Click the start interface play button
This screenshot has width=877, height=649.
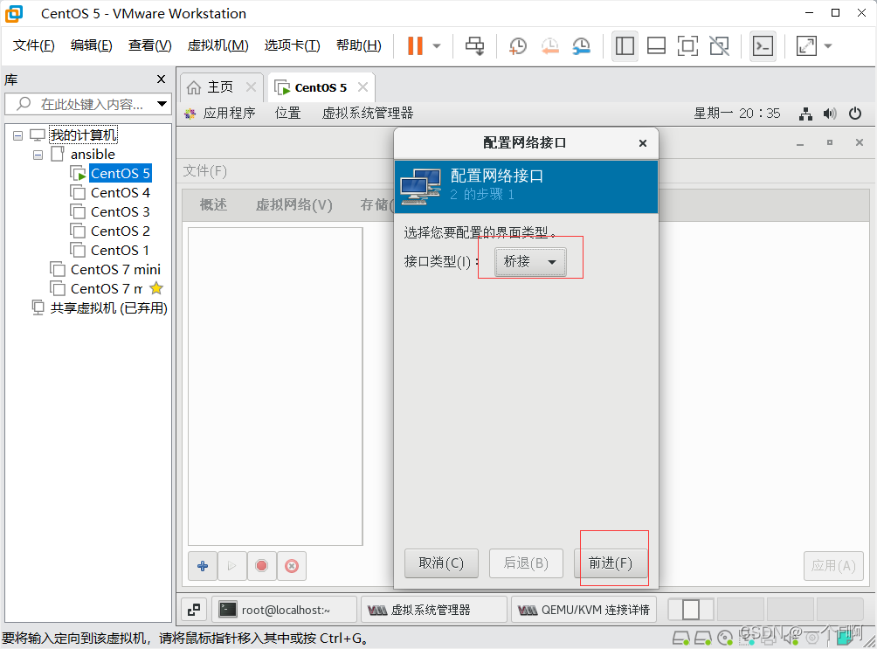point(231,566)
